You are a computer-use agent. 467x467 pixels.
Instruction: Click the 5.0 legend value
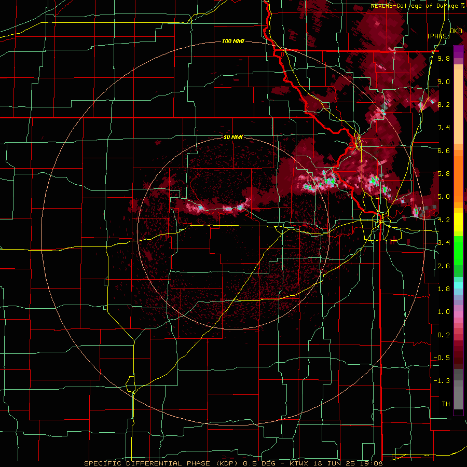tap(444, 197)
